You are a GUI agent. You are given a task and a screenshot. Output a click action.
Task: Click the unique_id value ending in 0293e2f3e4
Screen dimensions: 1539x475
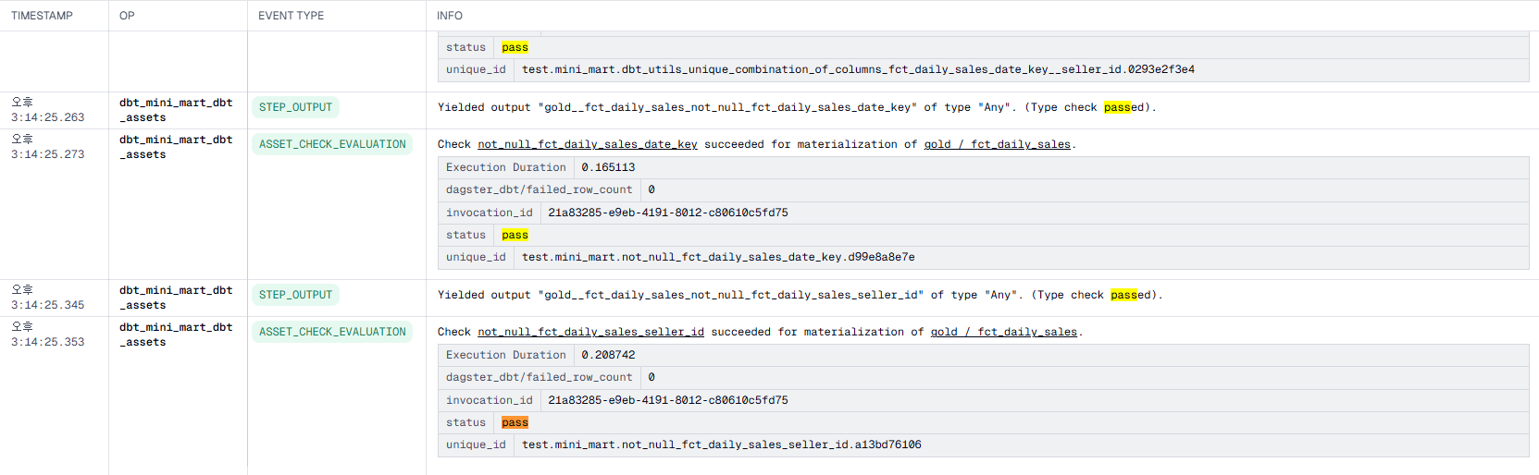coord(858,69)
